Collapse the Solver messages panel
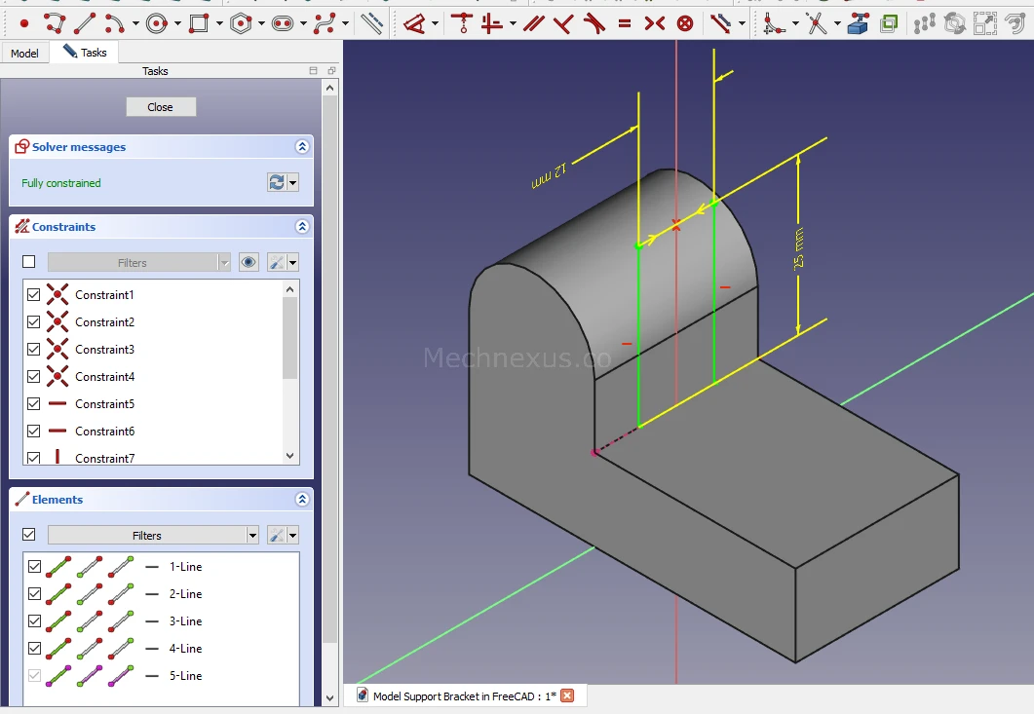Screen dimensions: 1034x714 point(302,147)
